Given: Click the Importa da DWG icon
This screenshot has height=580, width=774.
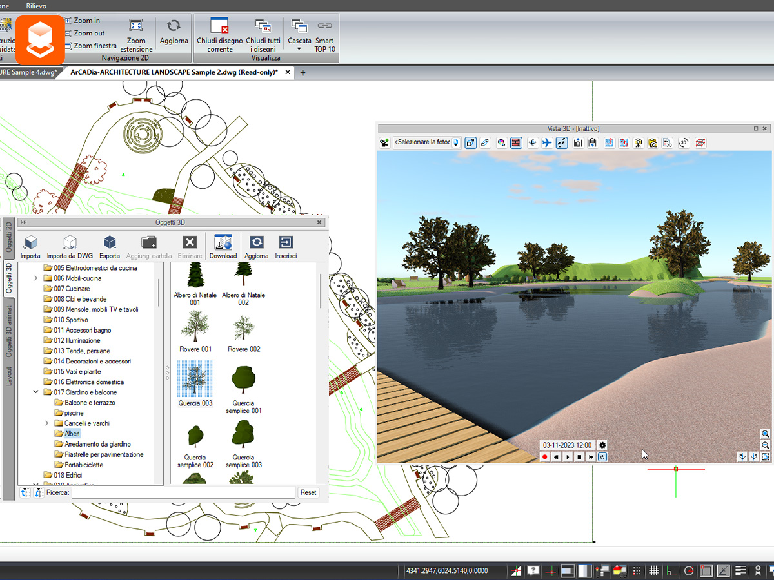Looking at the screenshot, I should click(x=70, y=242).
